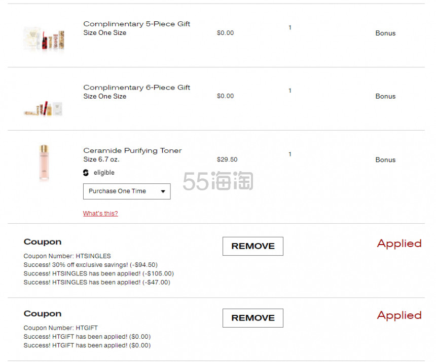Remove the HTGIFT coupon
Screen dimensions: 436x362
[x=253, y=318]
